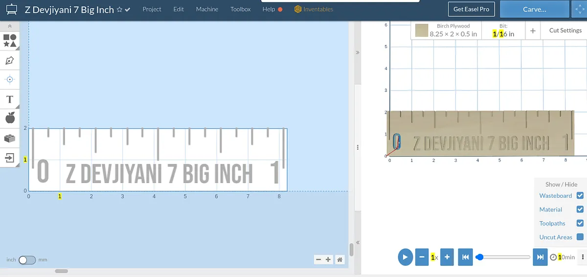Select the Pen drawing tool
The image size is (587, 277).
tap(10, 60)
